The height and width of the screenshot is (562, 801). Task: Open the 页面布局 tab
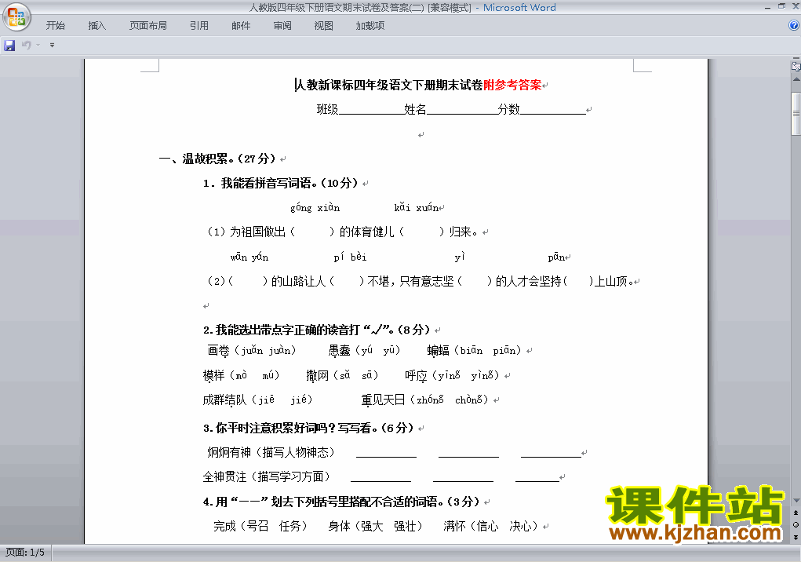(148, 26)
